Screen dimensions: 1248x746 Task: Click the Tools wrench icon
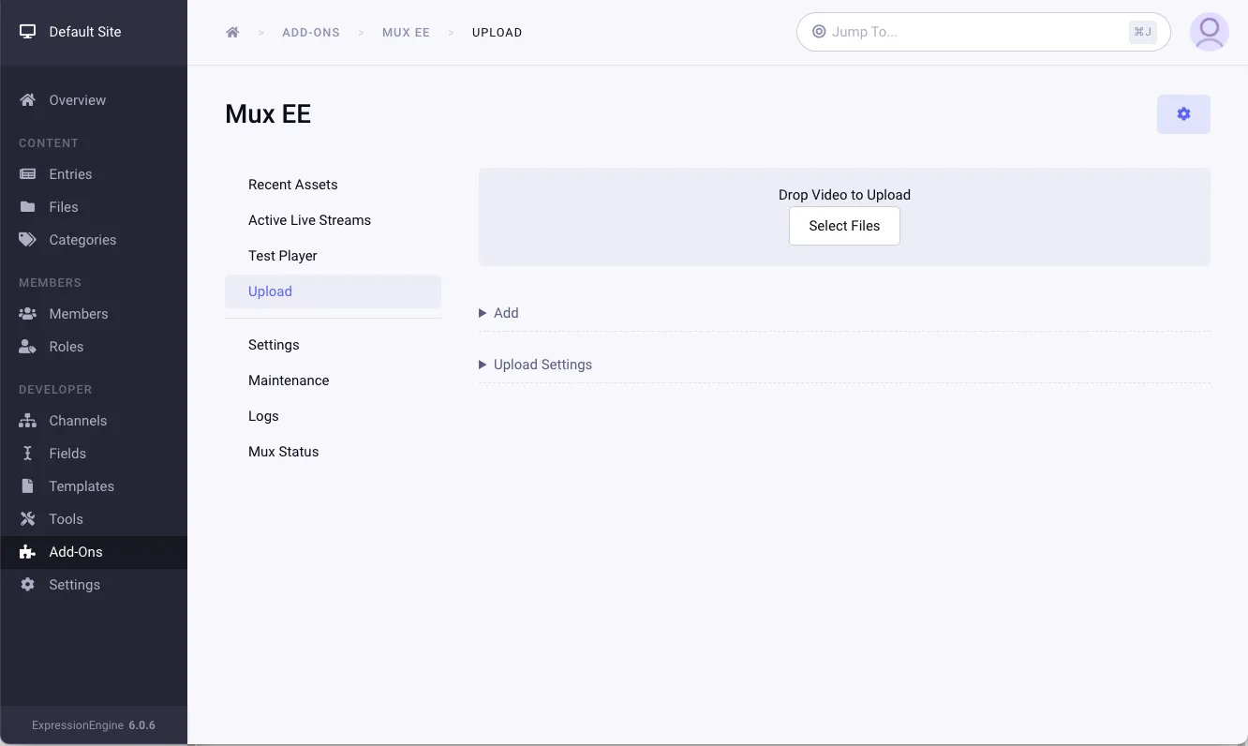pos(28,519)
